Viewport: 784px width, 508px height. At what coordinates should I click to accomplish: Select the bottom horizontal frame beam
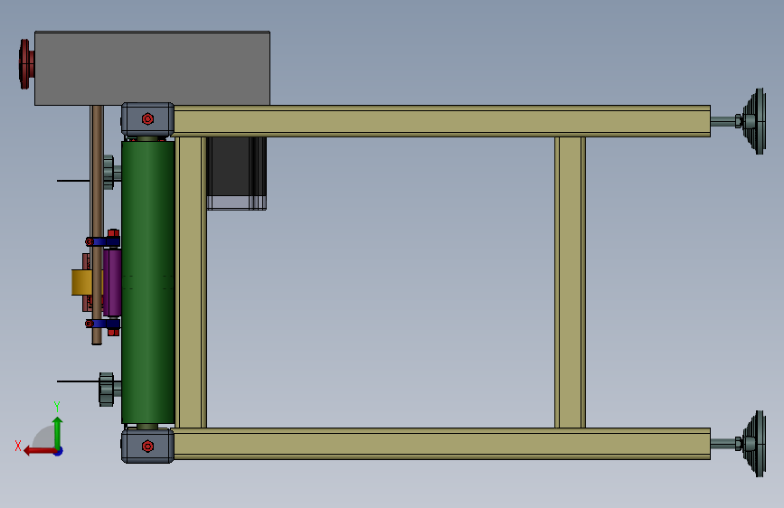441,444
